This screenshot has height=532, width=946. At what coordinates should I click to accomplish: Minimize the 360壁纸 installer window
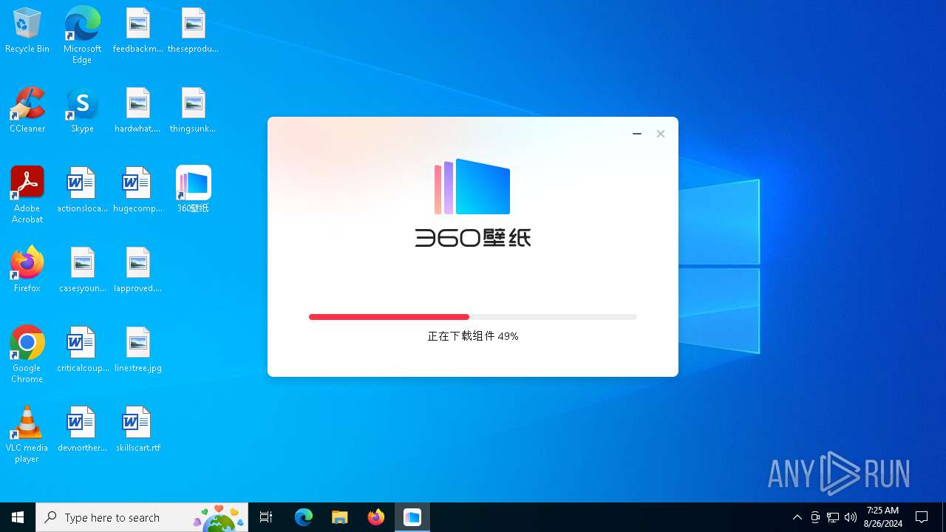click(x=637, y=134)
